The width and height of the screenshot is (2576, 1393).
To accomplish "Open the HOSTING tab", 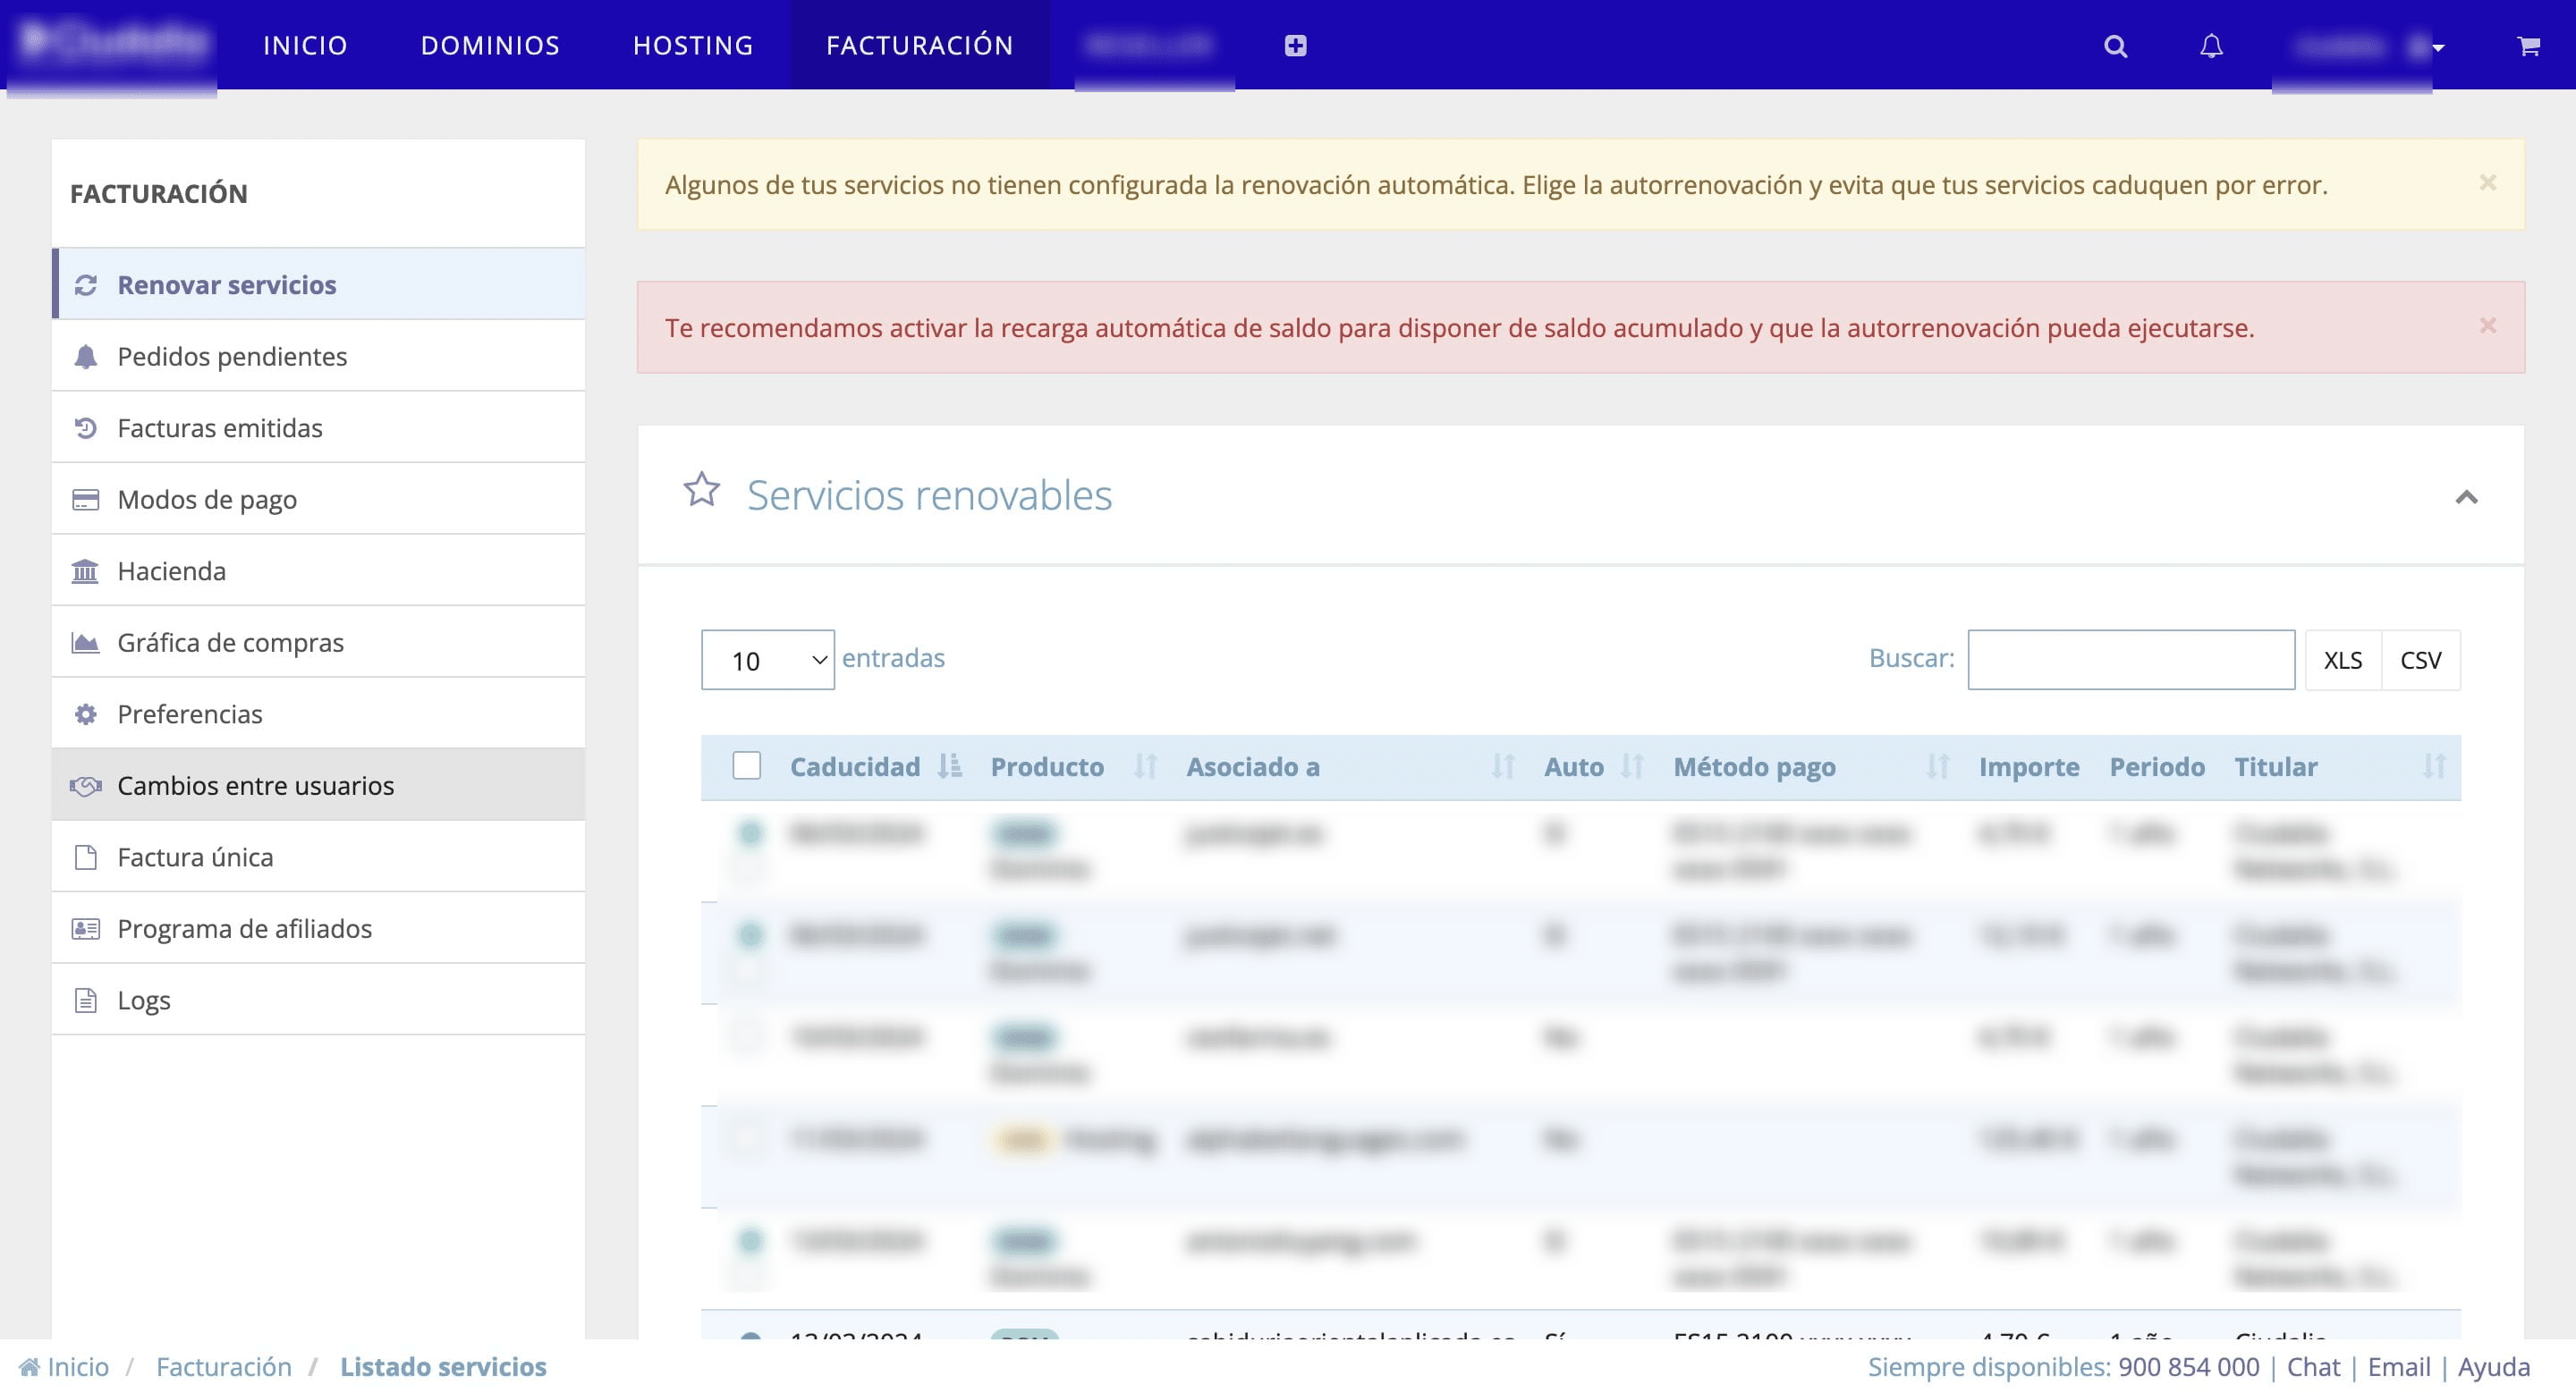I will 692,45.
